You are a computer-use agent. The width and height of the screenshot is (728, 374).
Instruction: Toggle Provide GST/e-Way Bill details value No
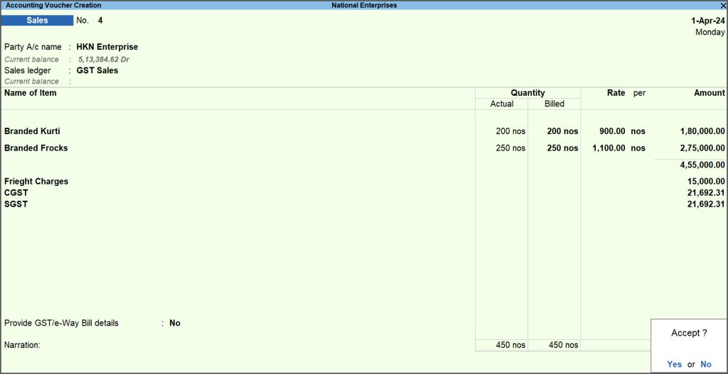pyautogui.click(x=175, y=323)
